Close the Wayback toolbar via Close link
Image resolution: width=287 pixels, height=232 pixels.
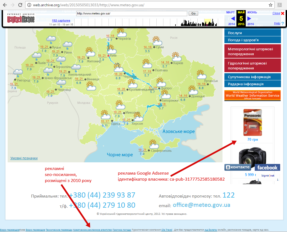(x=277, y=13)
